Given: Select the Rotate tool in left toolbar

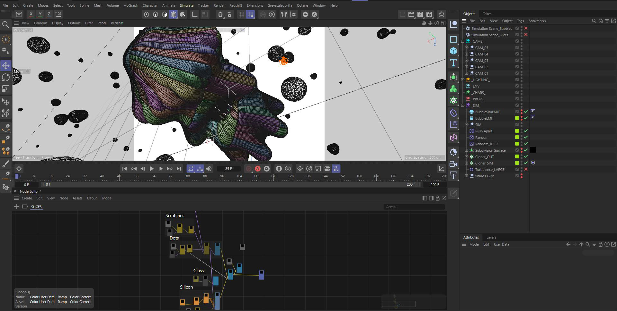Looking at the screenshot, I should [x=6, y=77].
